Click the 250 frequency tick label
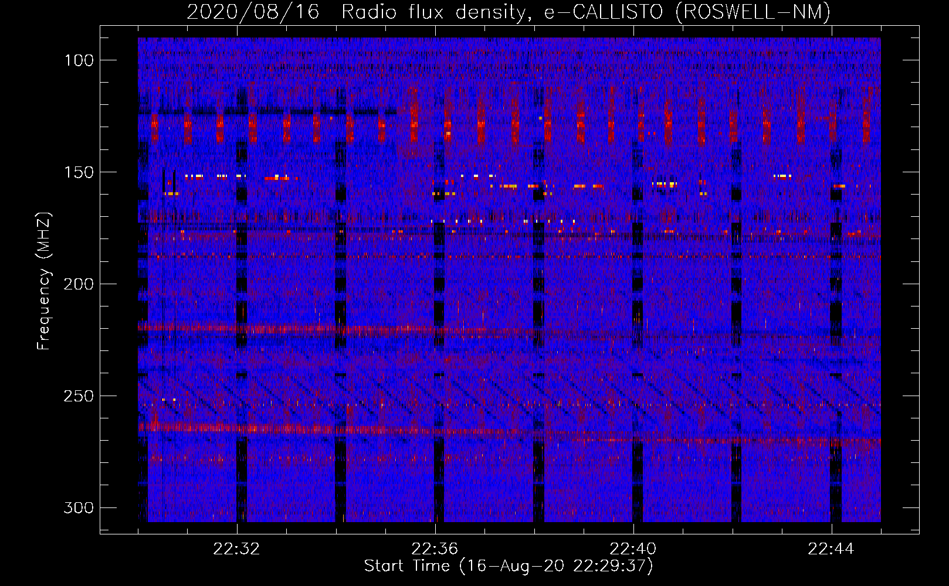949x586 pixels. [x=78, y=396]
